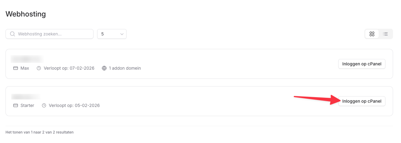Click the 1 addon domein label
Viewport: 401px width, 143px height.
[x=125, y=68]
